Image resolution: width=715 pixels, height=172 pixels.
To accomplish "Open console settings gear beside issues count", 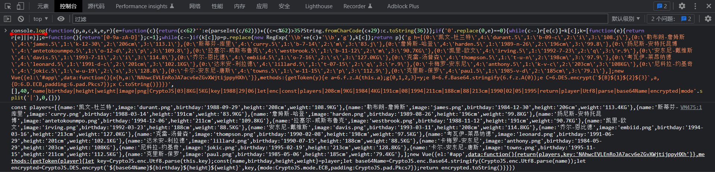I will (x=708, y=19).
